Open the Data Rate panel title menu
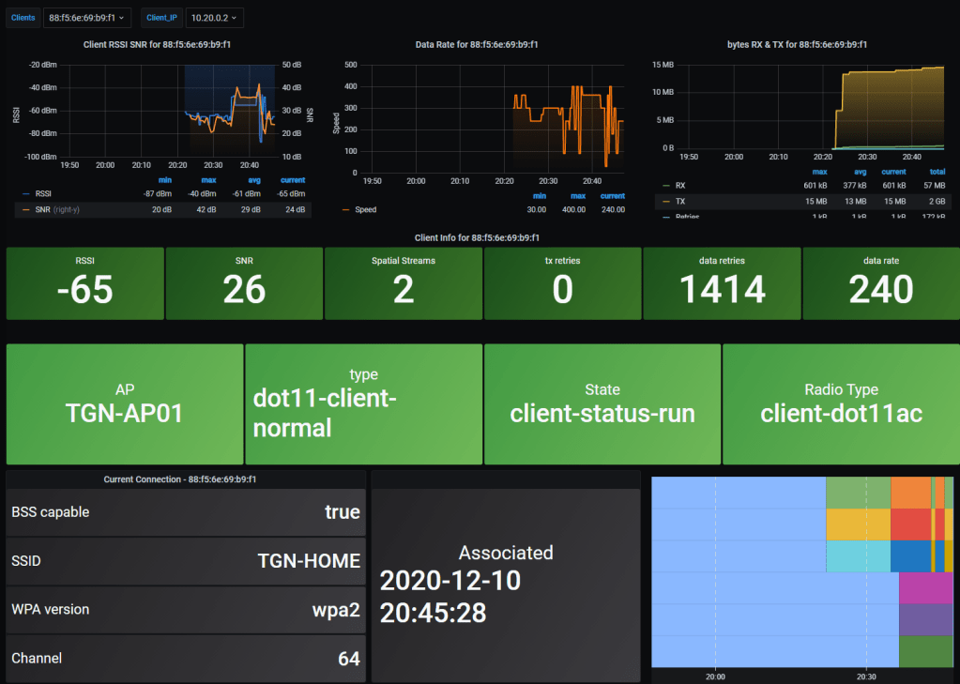This screenshot has height=684, width=960. pyautogui.click(x=476, y=44)
